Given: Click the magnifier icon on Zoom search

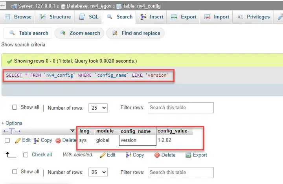Looking at the screenshot, I should 63,33.
